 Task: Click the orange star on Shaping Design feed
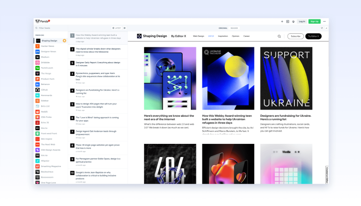(65, 40)
